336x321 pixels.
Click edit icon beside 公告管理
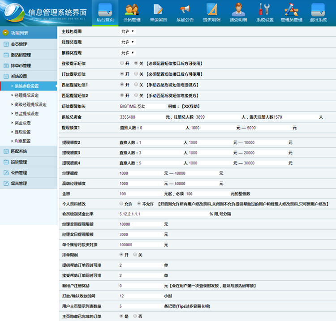pyautogui.click(x=6, y=173)
